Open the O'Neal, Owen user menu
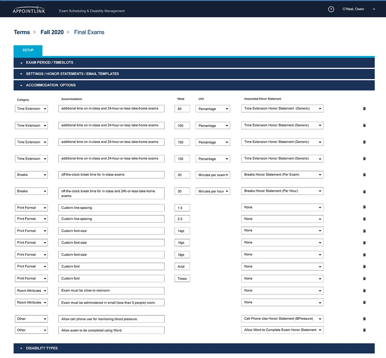The height and width of the screenshot is (358, 386). [x=358, y=9]
